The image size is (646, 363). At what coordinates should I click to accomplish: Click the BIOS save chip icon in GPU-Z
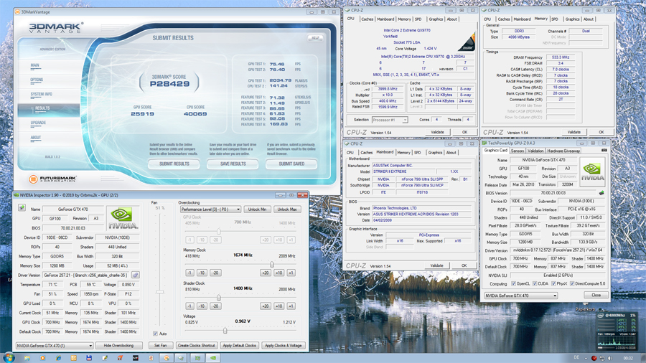click(x=601, y=192)
